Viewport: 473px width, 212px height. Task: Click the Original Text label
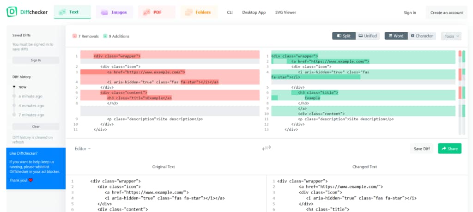click(x=164, y=167)
